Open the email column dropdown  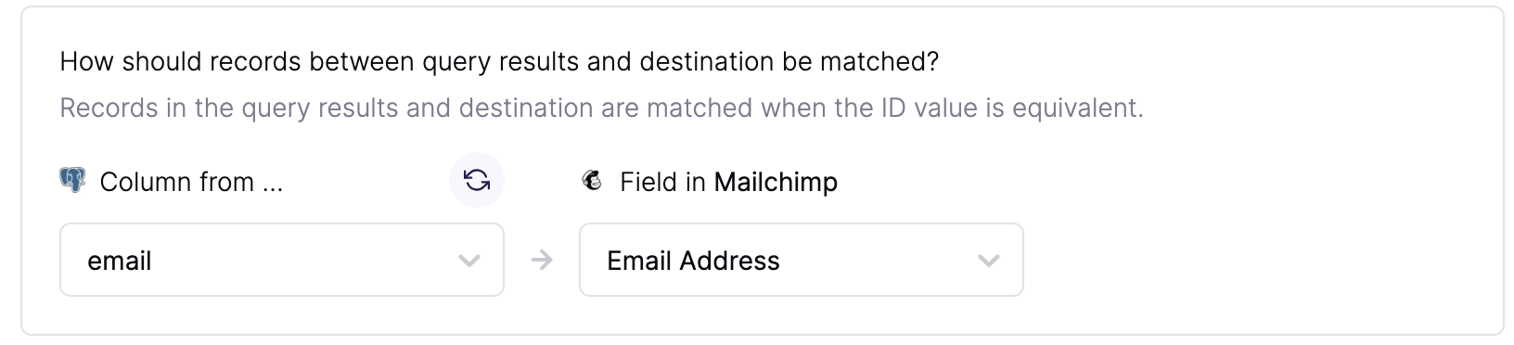(282, 260)
